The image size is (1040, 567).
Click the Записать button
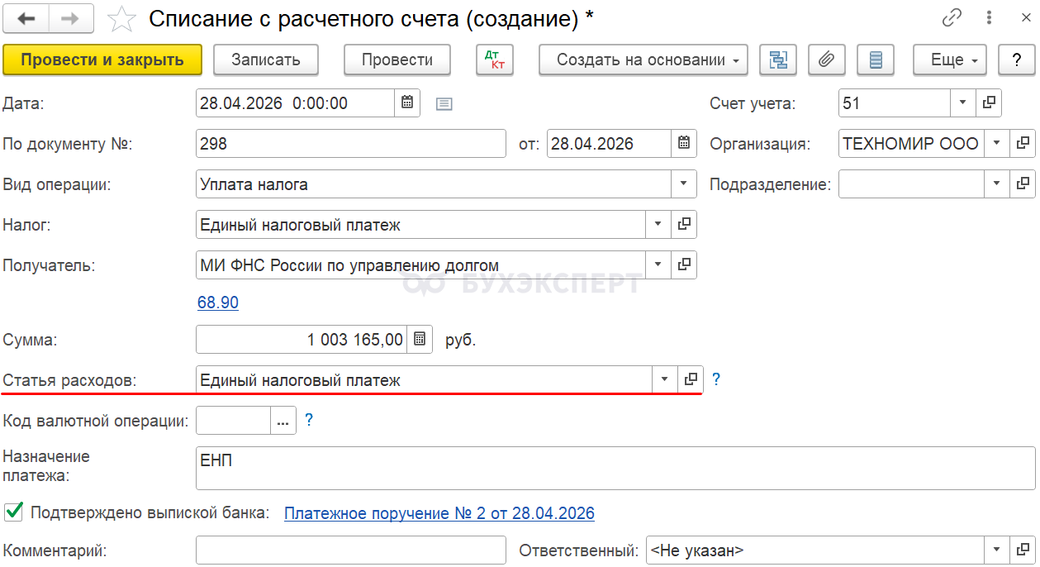coord(266,60)
